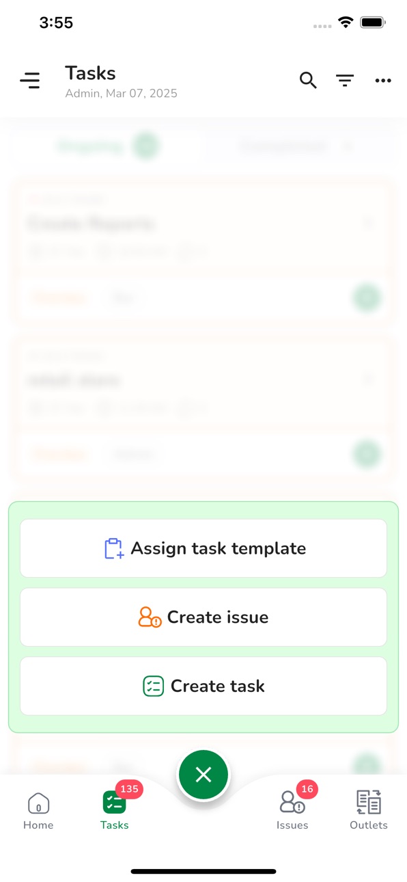Image resolution: width=407 pixels, height=882 pixels.
Task: Tap the search magnifier icon
Action: pyautogui.click(x=308, y=81)
